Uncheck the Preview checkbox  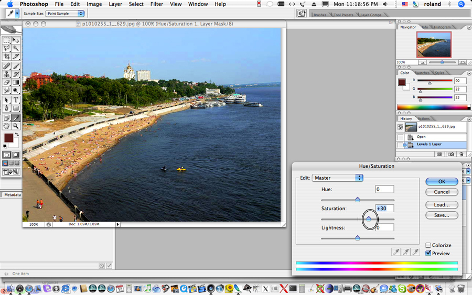[428, 253]
